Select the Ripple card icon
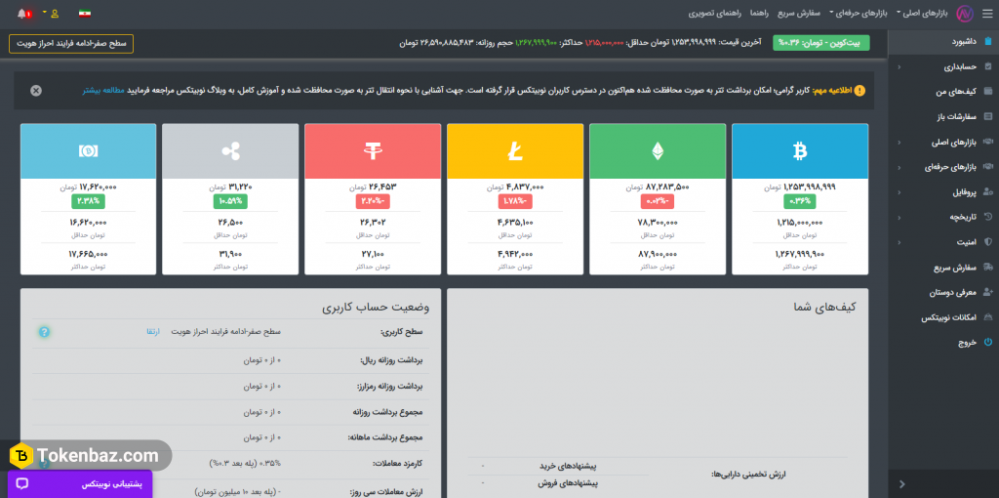This screenshot has width=999, height=498. tap(230, 151)
